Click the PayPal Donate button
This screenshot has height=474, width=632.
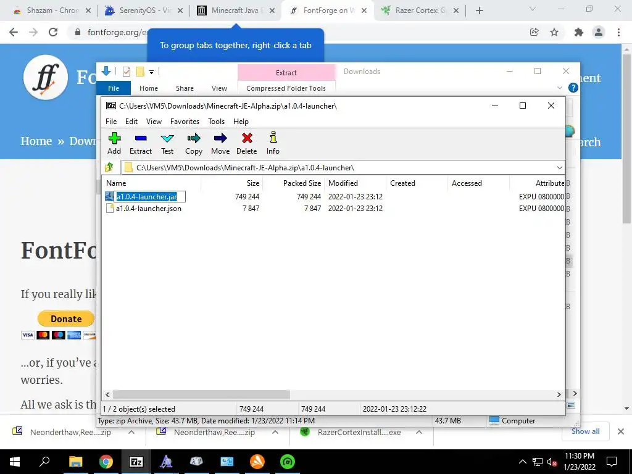(x=66, y=318)
